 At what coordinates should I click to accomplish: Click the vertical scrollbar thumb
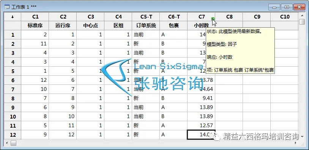pyautogui.click(x=302, y=22)
